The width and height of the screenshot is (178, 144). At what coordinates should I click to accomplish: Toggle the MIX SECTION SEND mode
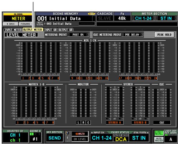[x=55, y=138]
